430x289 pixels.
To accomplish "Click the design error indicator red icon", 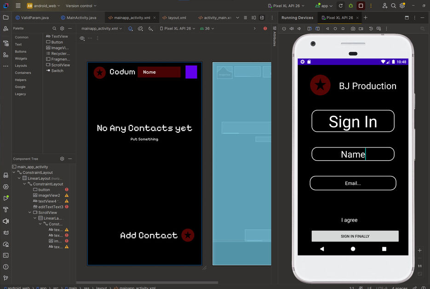I will 265,28.
